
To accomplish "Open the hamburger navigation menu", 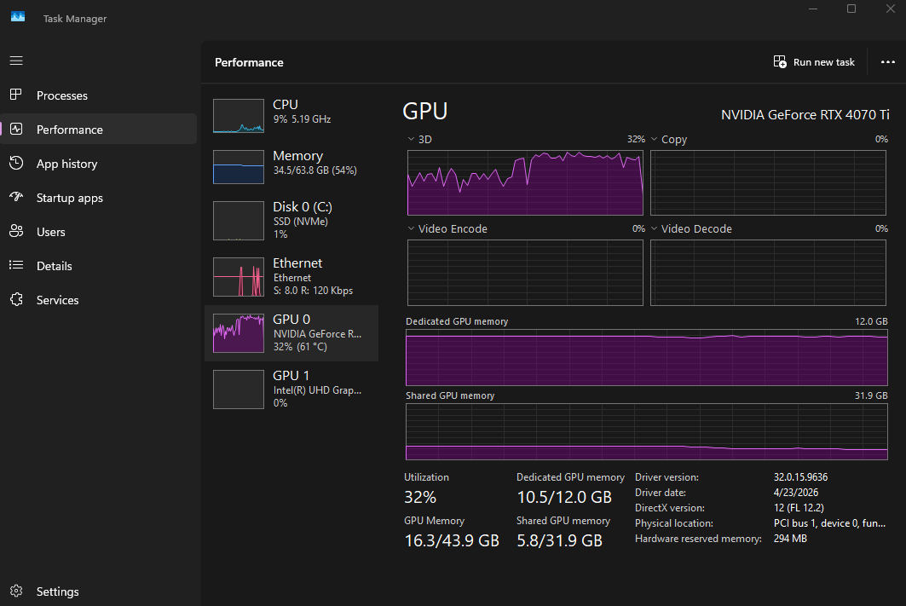I will pyautogui.click(x=16, y=61).
